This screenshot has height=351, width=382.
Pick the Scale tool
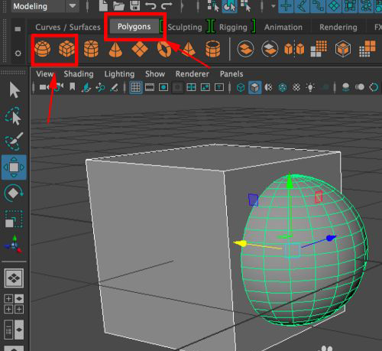[x=14, y=219]
